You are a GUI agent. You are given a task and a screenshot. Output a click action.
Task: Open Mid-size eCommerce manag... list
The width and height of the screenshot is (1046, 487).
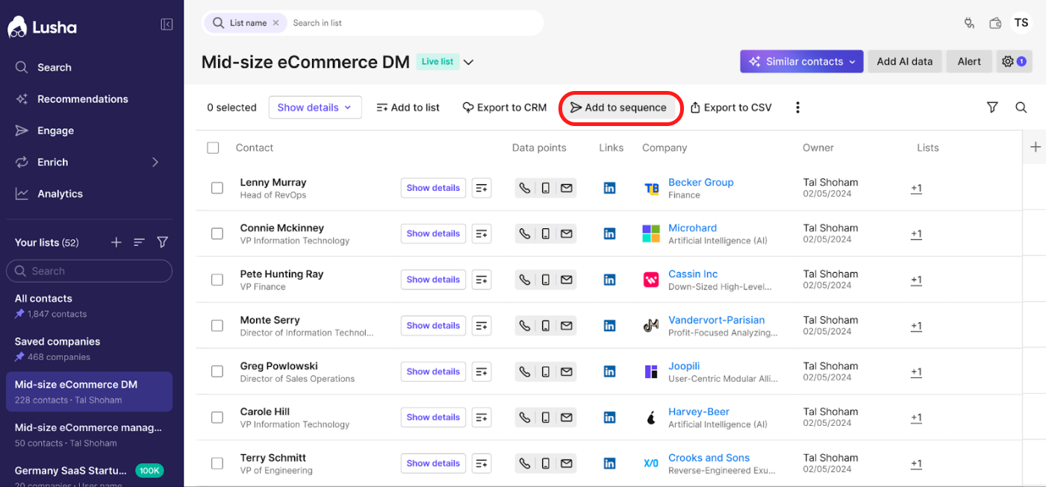tap(89, 434)
